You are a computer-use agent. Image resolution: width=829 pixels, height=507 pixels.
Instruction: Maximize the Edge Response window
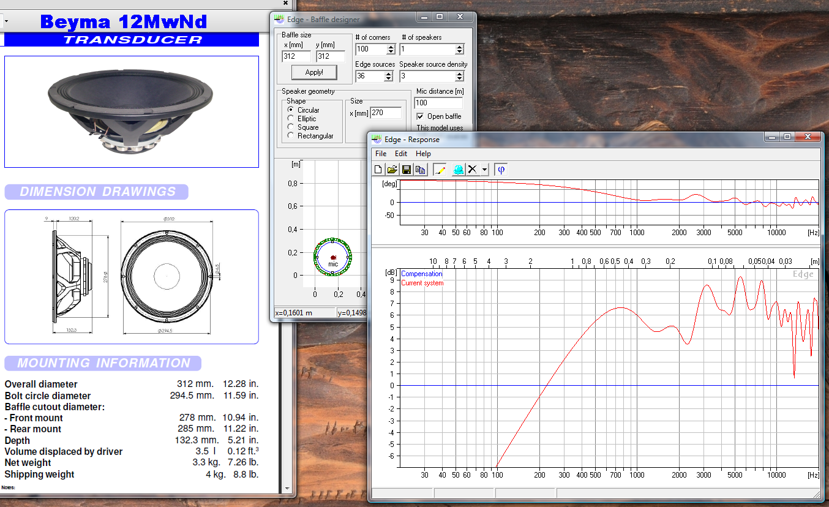(x=787, y=137)
